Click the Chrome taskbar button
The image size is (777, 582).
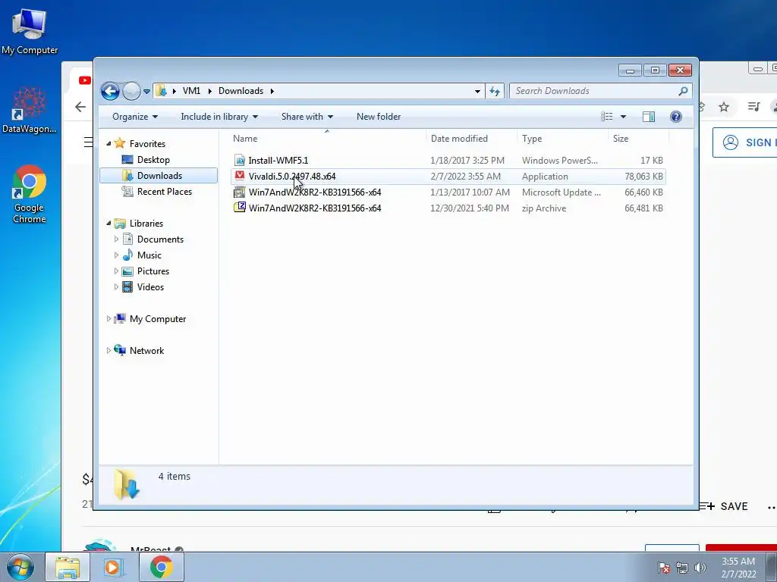[x=162, y=567]
